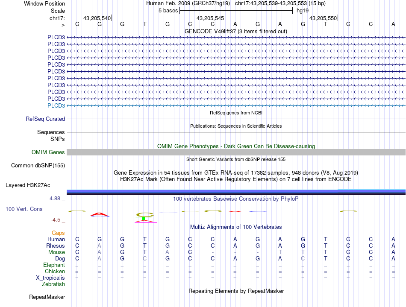The image size is (406, 307).
Task: Click green T logo in PhyloP track
Action: [144, 219]
